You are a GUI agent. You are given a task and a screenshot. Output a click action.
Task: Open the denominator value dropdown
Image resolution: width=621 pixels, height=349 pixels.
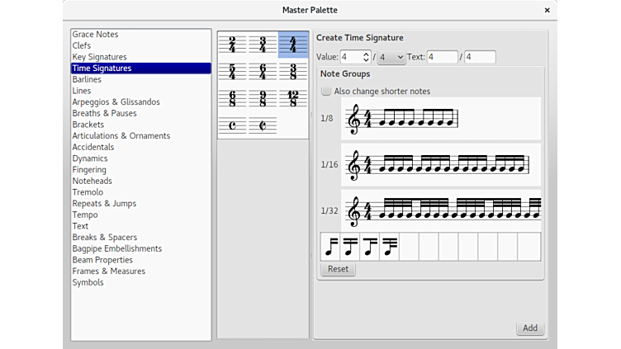391,58
